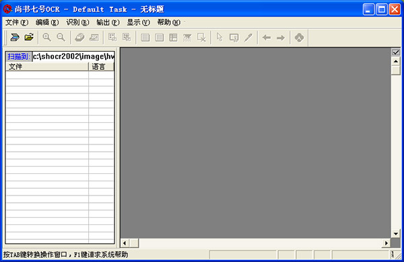Click the app icon in the title bar

click(x=7, y=9)
